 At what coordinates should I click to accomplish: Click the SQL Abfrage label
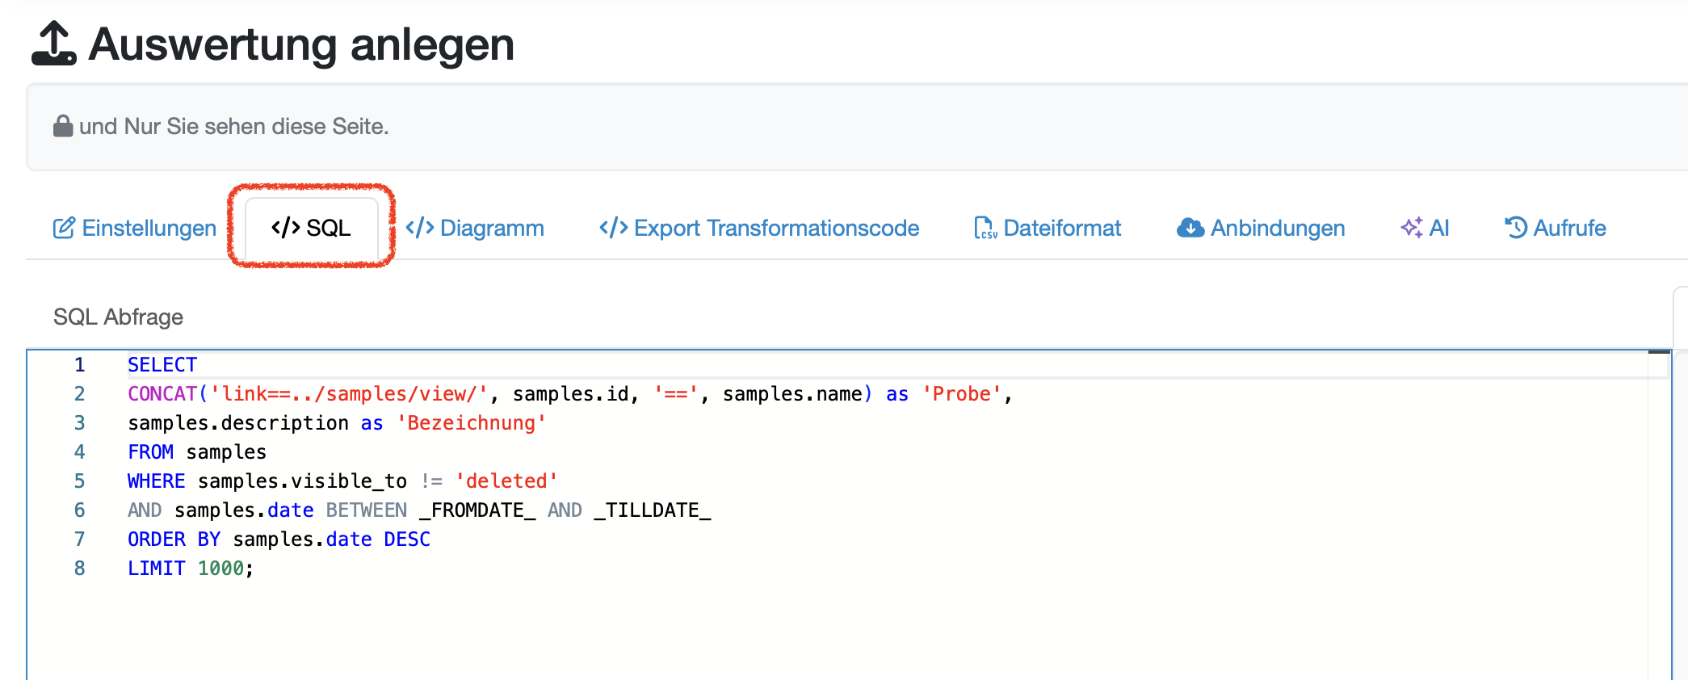[118, 317]
